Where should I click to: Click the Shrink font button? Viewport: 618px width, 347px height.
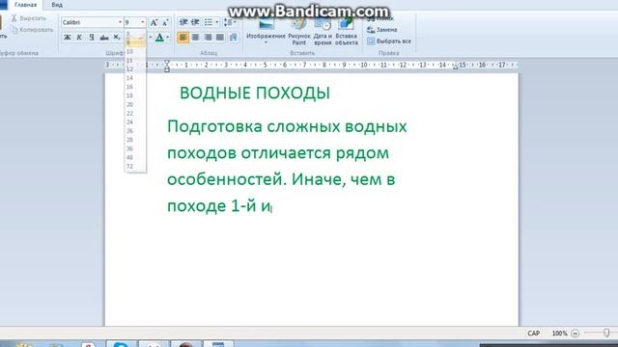click(165, 22)
